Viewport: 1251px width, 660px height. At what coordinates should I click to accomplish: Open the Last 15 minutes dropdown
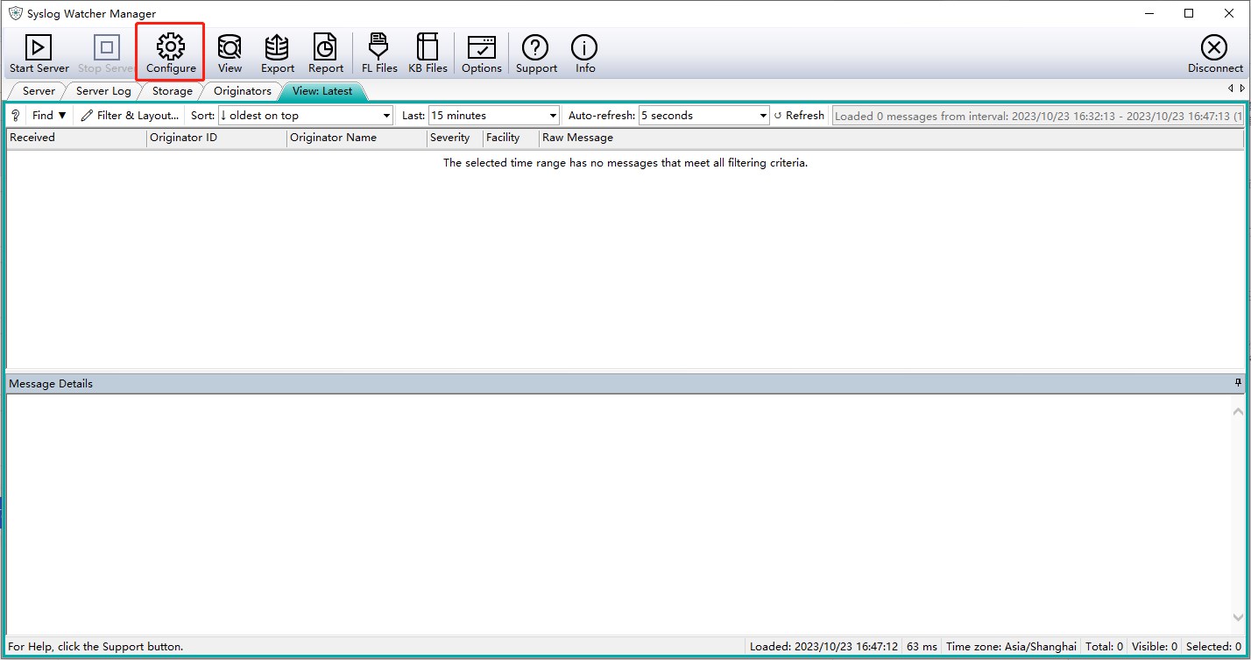(x=493, y=116)
